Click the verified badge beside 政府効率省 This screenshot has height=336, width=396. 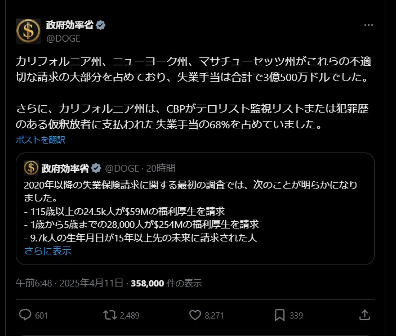(101, 25)
